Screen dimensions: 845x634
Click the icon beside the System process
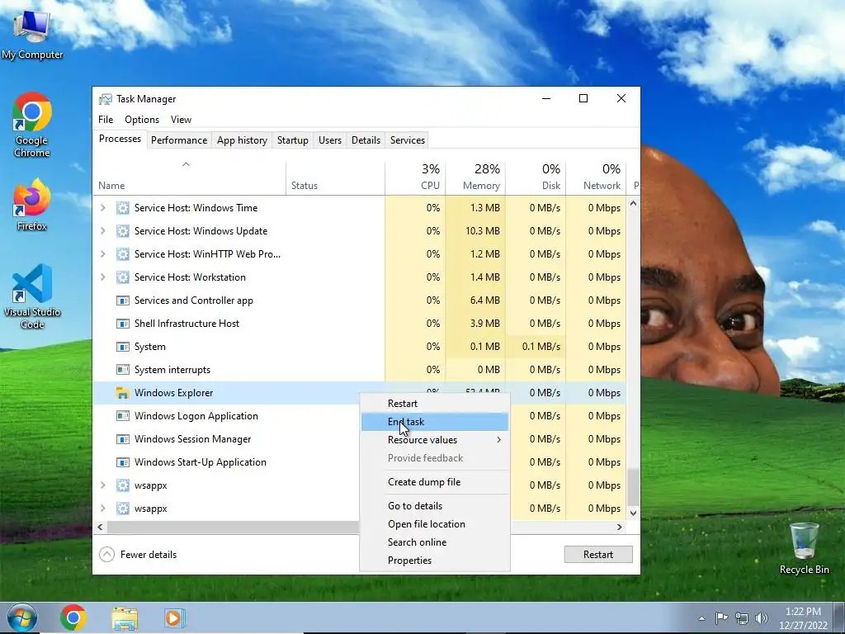122,347
